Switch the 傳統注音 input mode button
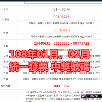The image size is (102, 102). pos(94,96)
